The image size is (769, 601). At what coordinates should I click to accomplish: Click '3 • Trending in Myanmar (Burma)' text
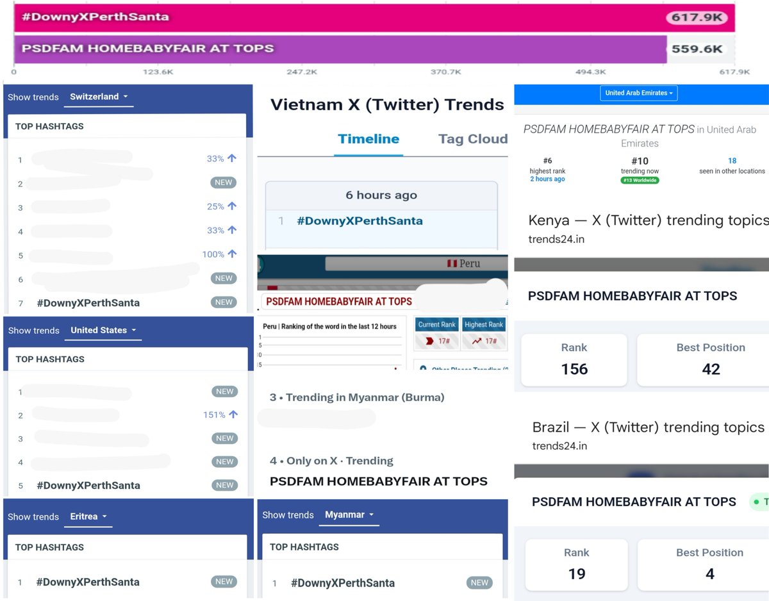[357, 397]
